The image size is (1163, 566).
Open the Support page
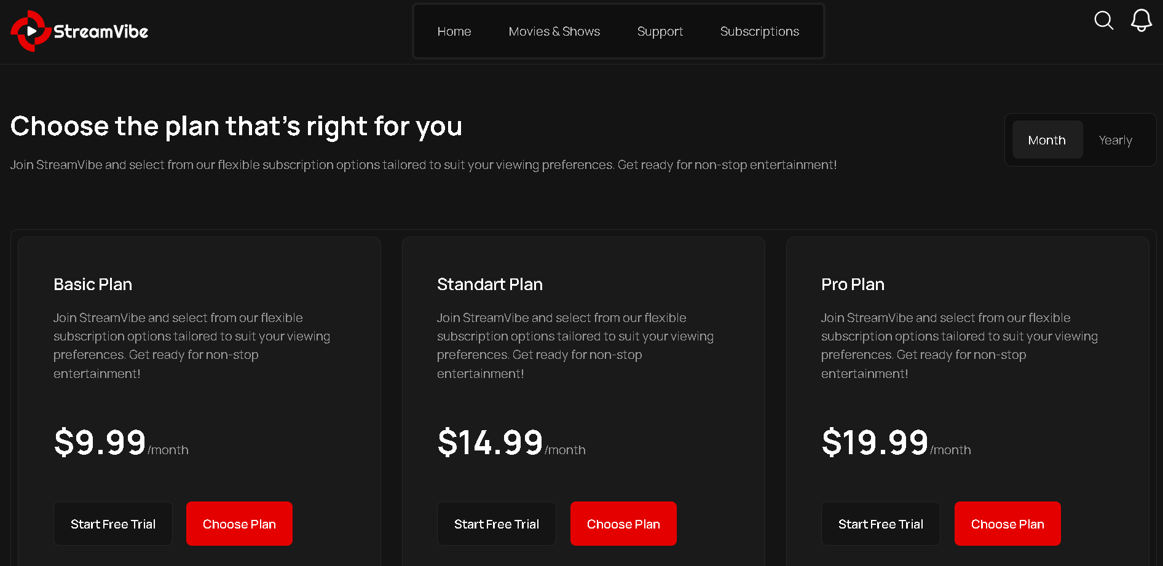(x=660, y=31)
